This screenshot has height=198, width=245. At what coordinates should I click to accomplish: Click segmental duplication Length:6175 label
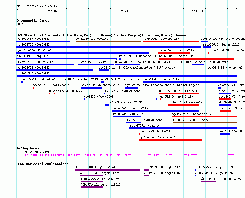click(163, 167)
